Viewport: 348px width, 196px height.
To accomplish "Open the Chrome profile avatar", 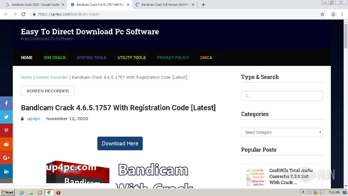I will [x=333, y=14].
